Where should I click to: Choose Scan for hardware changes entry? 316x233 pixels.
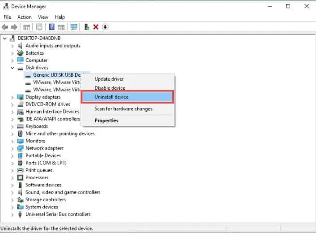pos(128,109)
